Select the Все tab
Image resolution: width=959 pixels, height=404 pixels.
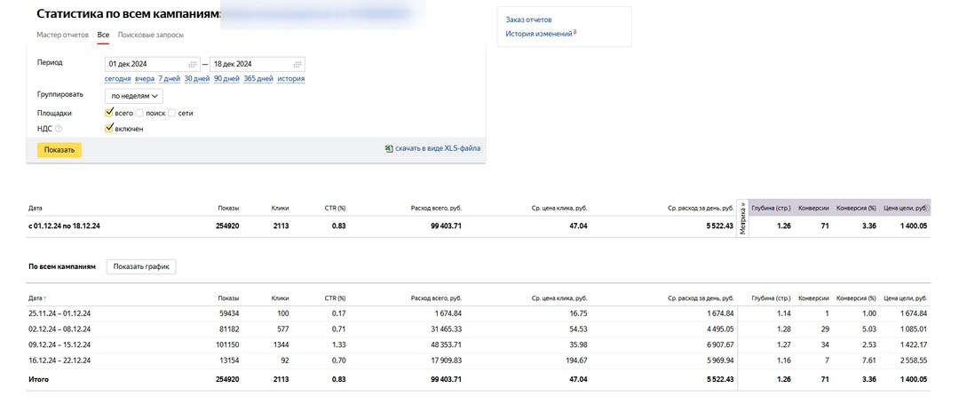103,35
